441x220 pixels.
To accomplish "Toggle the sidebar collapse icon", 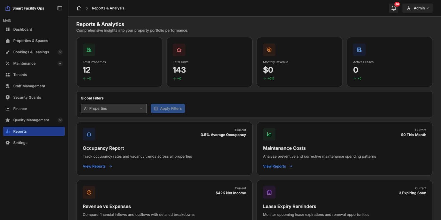I will (60, 8).
